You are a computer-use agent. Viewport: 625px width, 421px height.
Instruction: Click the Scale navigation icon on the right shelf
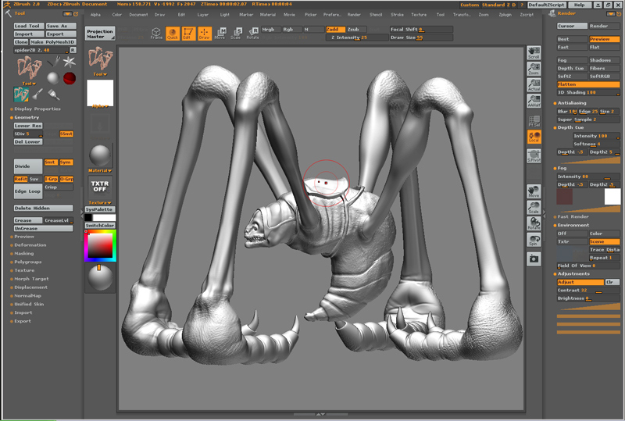point(534,207)
